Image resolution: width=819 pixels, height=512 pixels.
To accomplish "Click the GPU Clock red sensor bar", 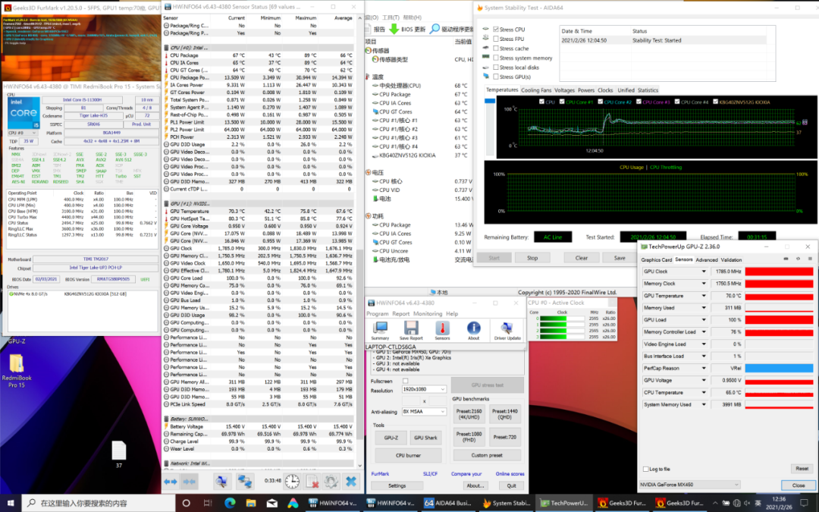I will pyautogui.click(x=779, y=272).
